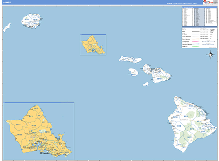
Task: Click the pink US Highways legend line
Action: (x=196, y=42)
